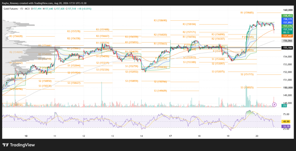Click date 20 on time axis
The width and height of the screenshot is (296, 151).
point(257,136)
